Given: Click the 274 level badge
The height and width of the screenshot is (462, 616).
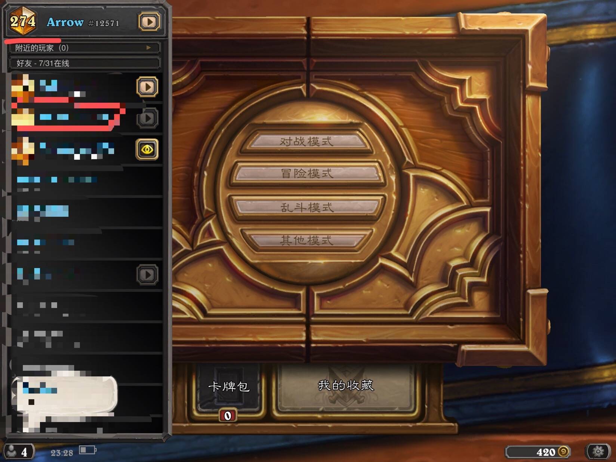Looking at the screenshot, I should coord(23,21).
